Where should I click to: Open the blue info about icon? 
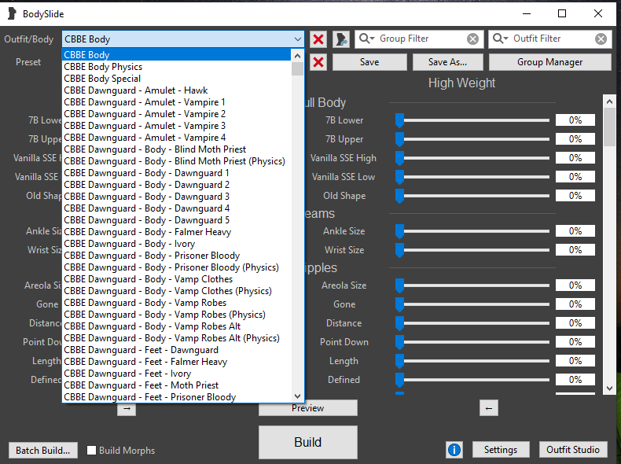click(454, 450)
